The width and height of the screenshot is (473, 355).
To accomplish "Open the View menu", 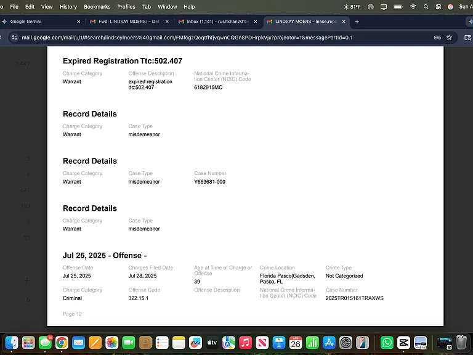I will [x=47, y=7].
